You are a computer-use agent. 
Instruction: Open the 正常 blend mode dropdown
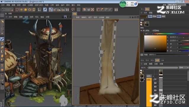click(x=183, y=68)
